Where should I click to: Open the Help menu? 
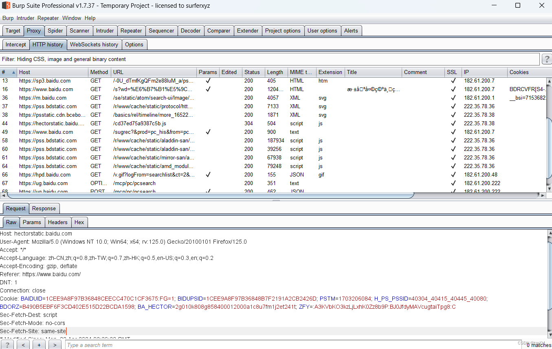[x=90, y=18]
